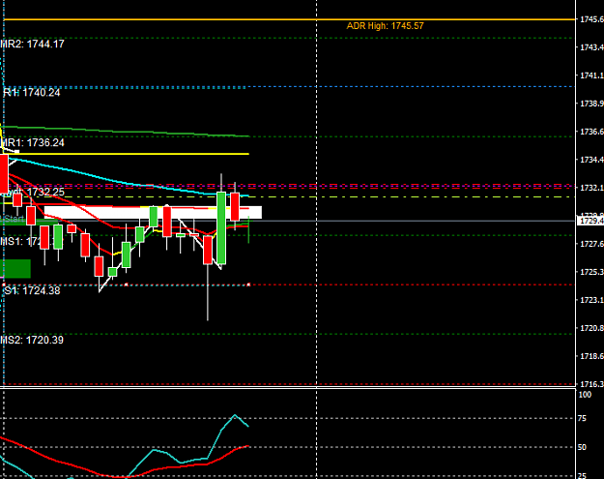Click the ADR High: 1745.57 label
The image size is (604, 479).
coord(385,26)
